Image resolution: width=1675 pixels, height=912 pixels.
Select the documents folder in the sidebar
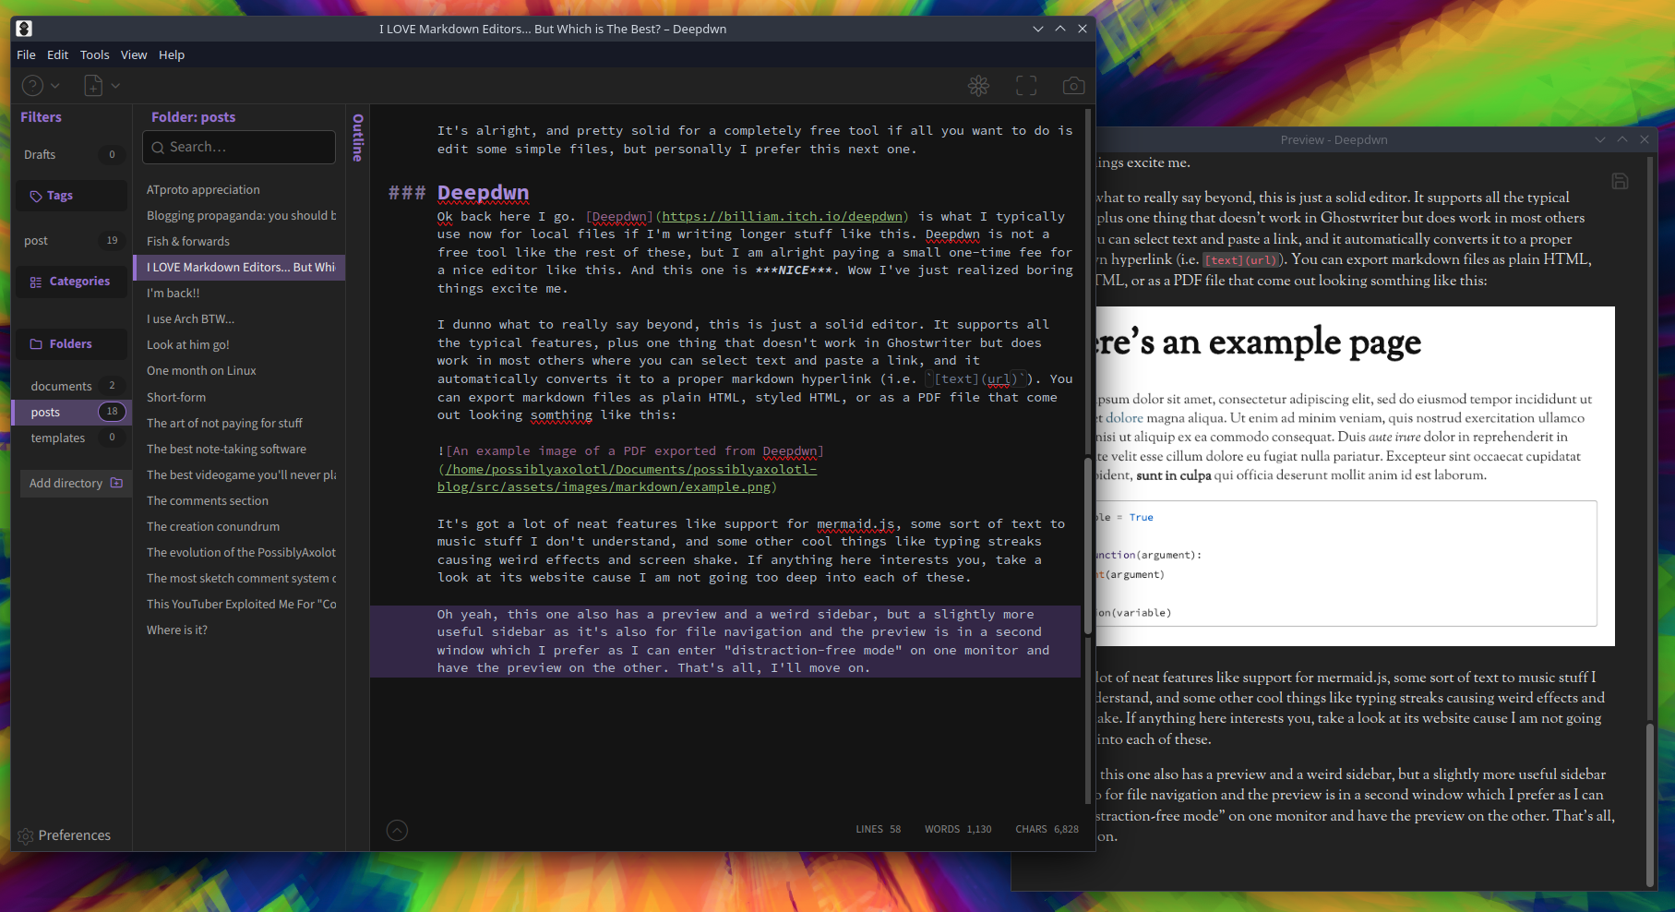60,386
